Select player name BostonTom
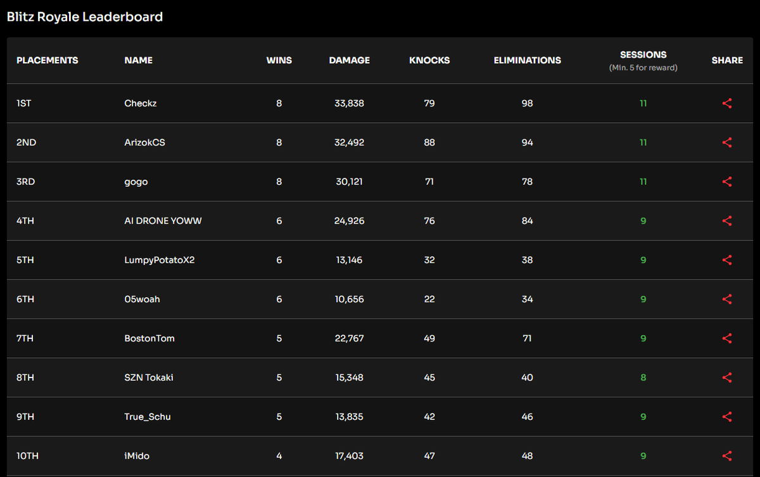Viewport: 760px width, 477px height. click(149, 338)
